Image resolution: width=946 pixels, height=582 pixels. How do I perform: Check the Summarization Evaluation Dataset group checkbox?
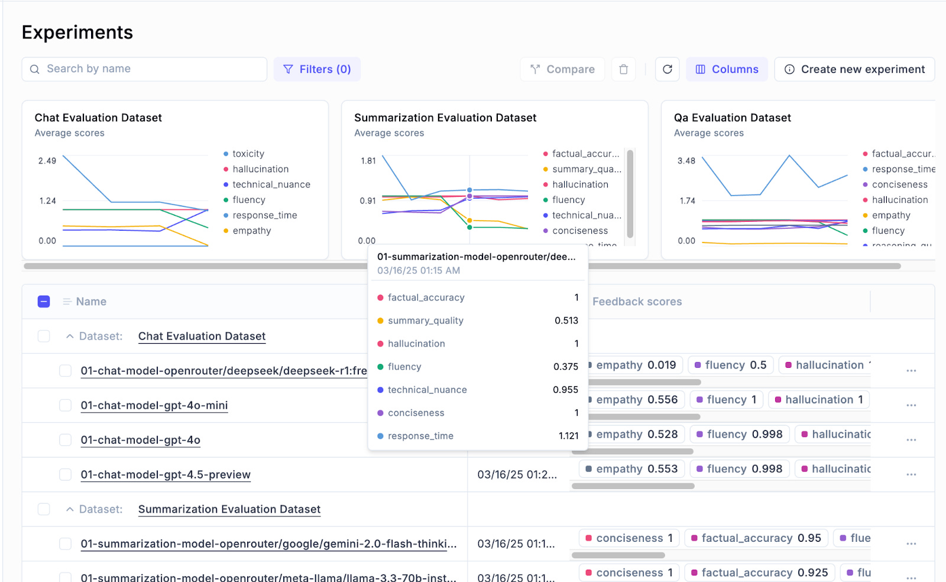44,509
